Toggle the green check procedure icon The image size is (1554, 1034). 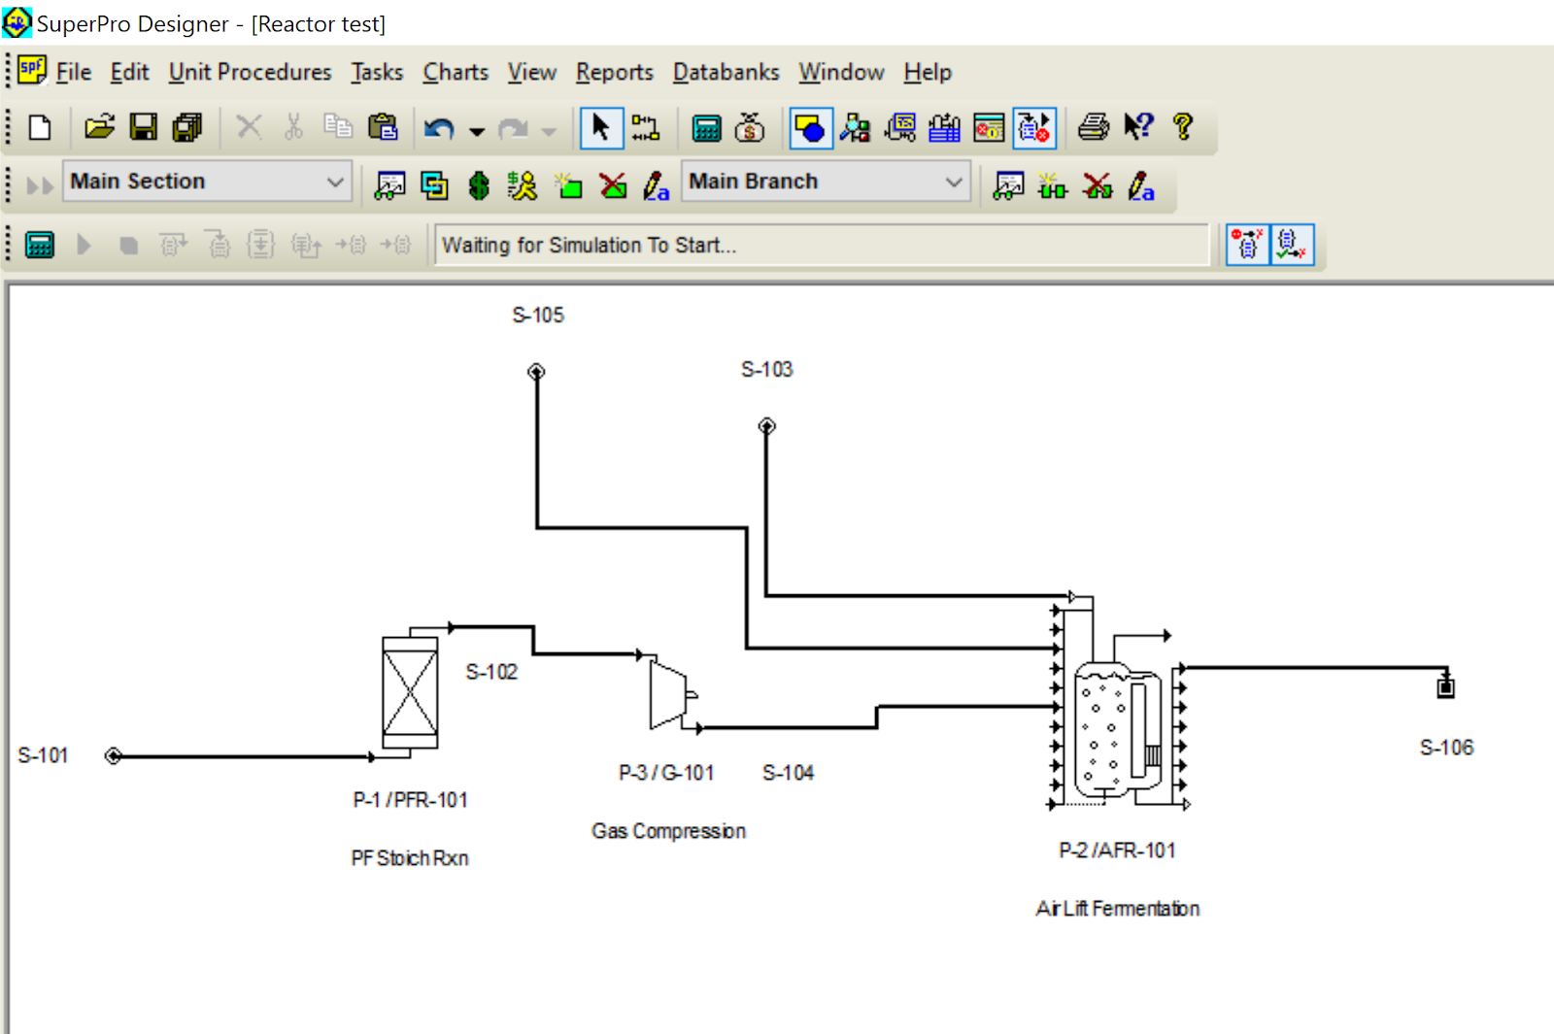tap(1293, 245)
